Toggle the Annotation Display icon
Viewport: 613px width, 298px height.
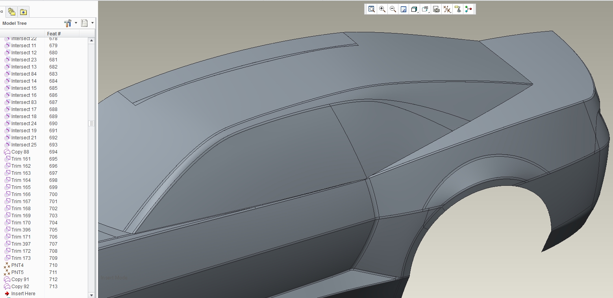click(457, 9)
